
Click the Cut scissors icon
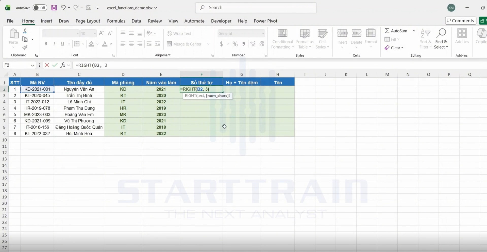pyautogui.click(x=25, y=31)
